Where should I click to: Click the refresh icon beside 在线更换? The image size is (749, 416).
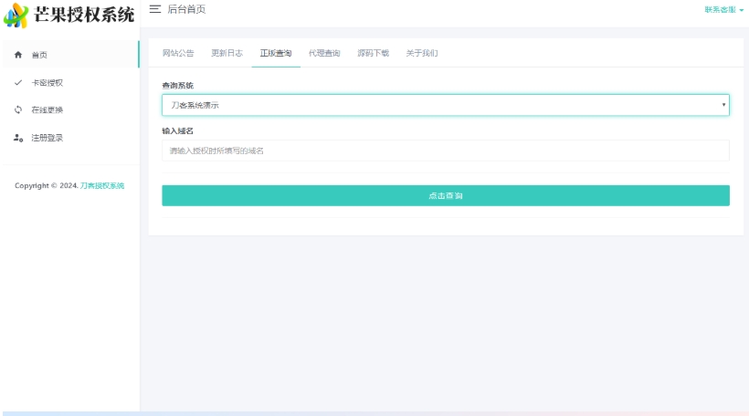[18, 109]
